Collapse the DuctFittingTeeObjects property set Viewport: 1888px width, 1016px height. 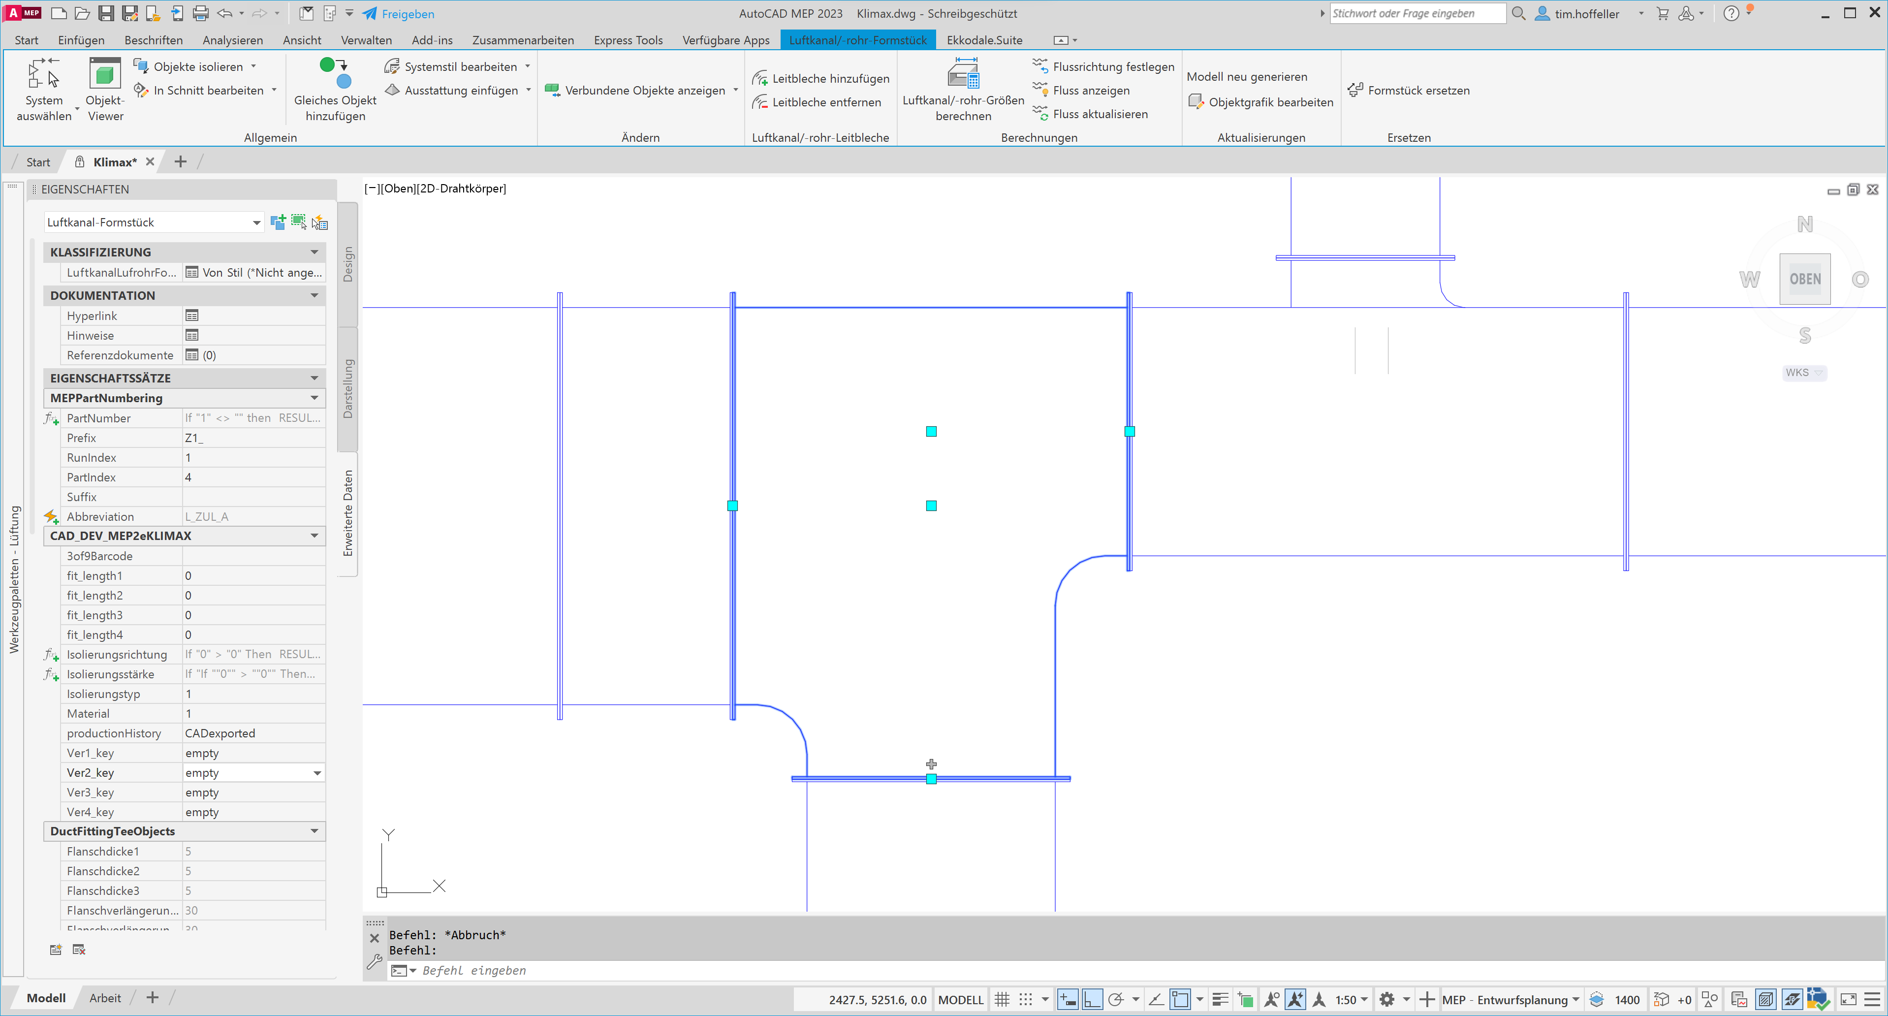coord(315,831)
